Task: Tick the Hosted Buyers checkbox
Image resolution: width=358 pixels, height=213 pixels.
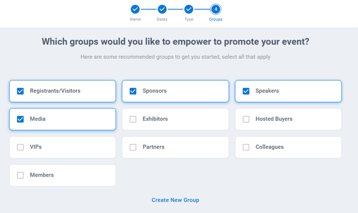Action: coord(246,119)
